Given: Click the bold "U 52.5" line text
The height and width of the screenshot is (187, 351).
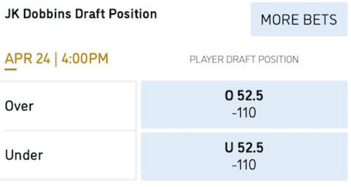Looking at the screenshot, I should [x=244, y=148].
